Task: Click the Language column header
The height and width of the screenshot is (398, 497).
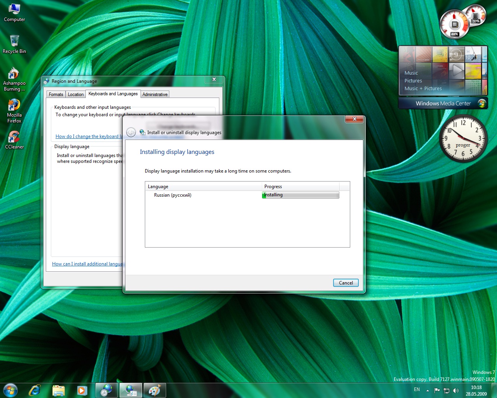Action: 203,187
